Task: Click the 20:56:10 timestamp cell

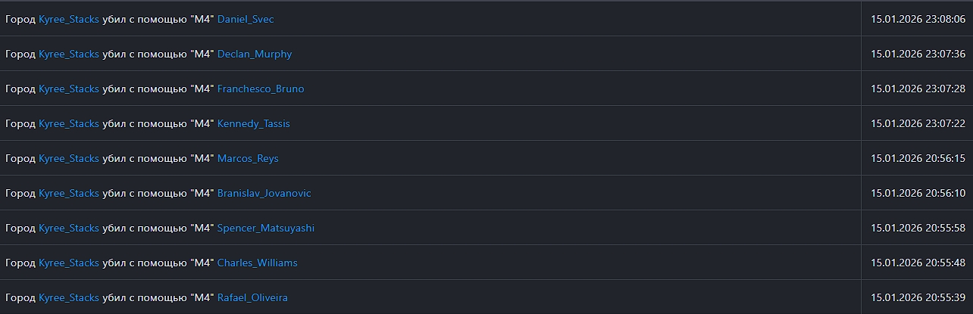Action: 918,194
